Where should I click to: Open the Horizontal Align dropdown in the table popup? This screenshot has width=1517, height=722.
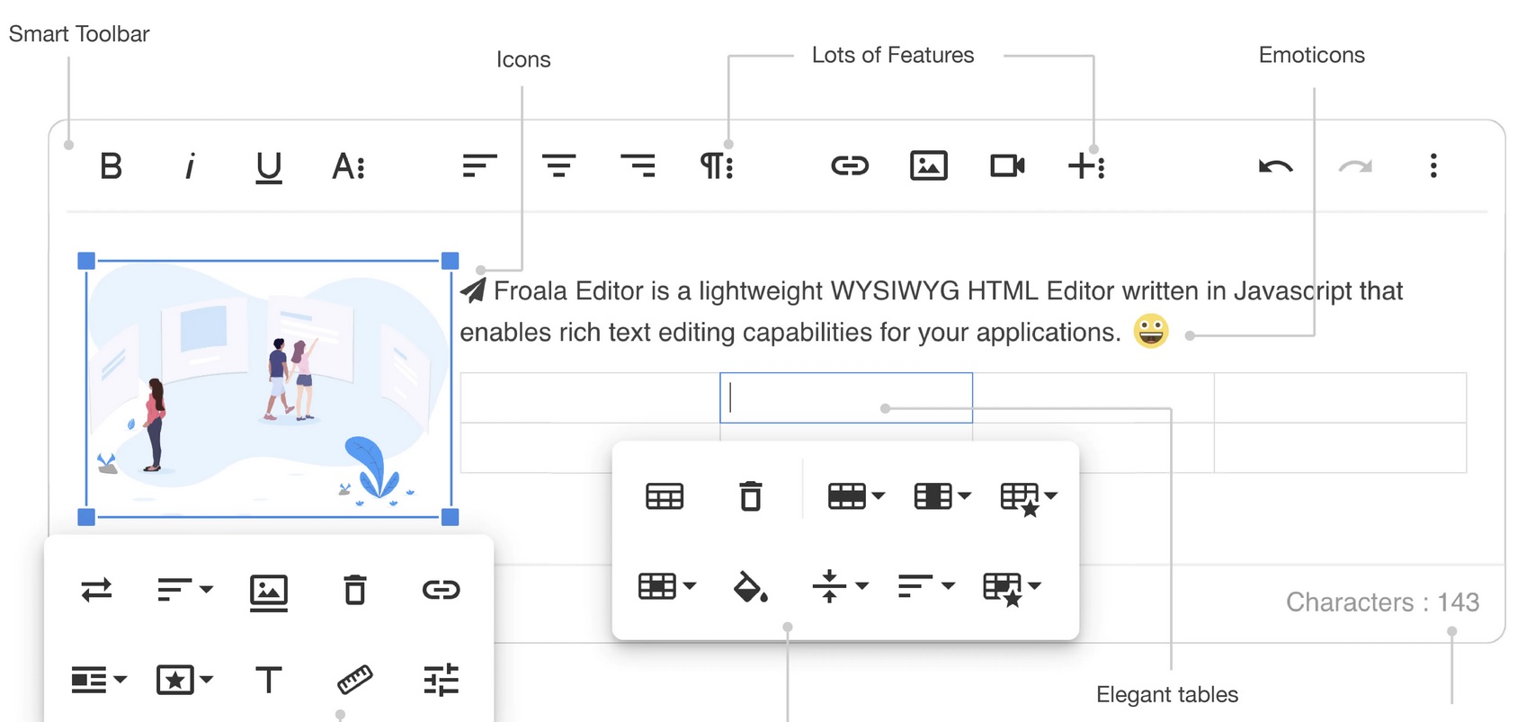(925, 586)
